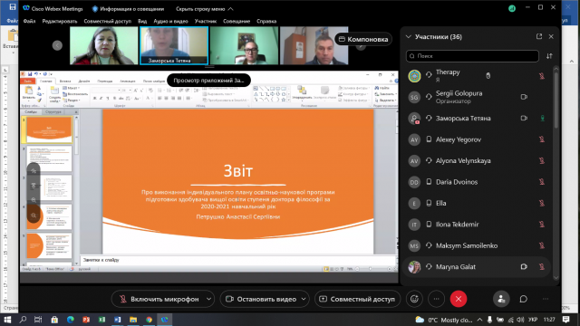The image size is (580, 326).
Task: Open weather widget 0°C Mostly cloudy
Action: pyautogui.click(x=444, y=320)
